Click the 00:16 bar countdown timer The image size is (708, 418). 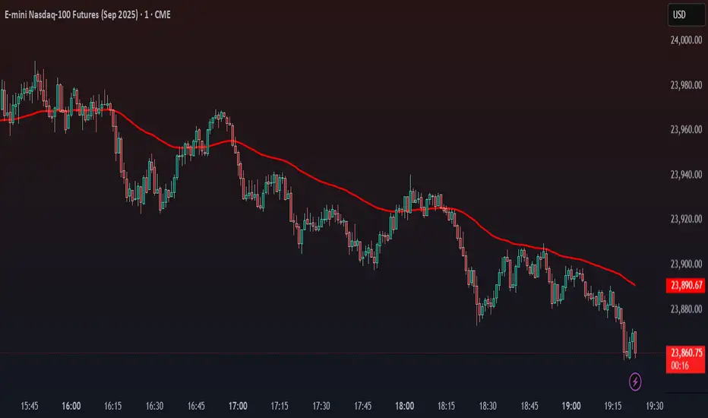point(680,366)
